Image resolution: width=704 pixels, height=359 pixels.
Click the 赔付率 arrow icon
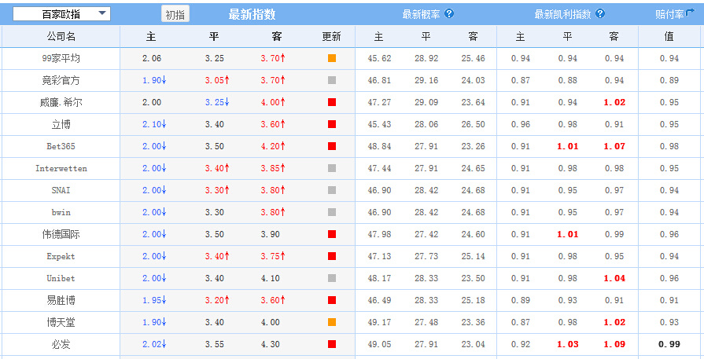tap(691, 13)
